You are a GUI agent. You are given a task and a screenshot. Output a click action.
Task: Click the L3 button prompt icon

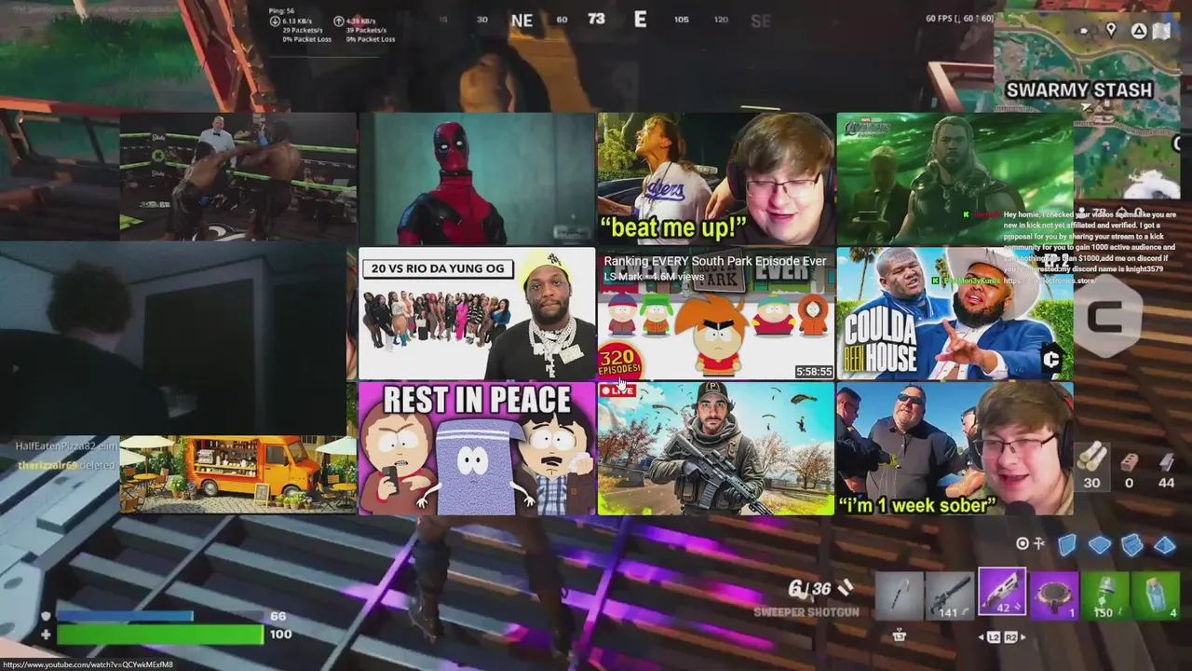coord(899,636)
